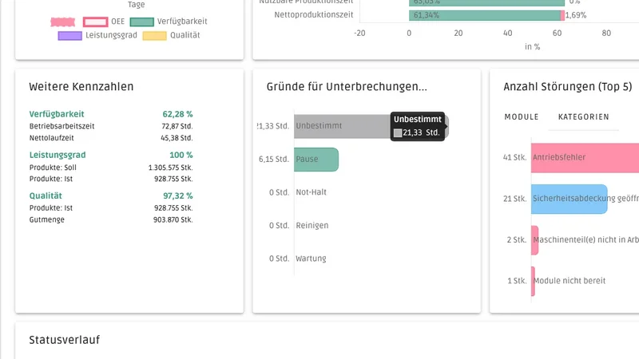Click the 1,69% value next to Nettoproduktionszeit
This screenshot has height=359, width=639.
pos(576,15)
